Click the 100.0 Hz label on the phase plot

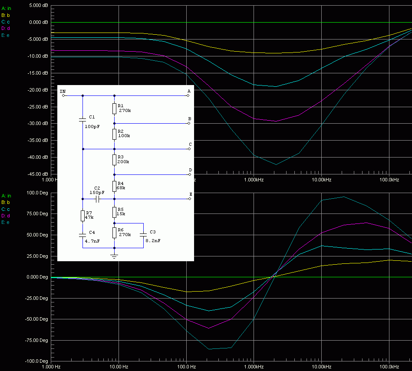click(x=187, y=367)
